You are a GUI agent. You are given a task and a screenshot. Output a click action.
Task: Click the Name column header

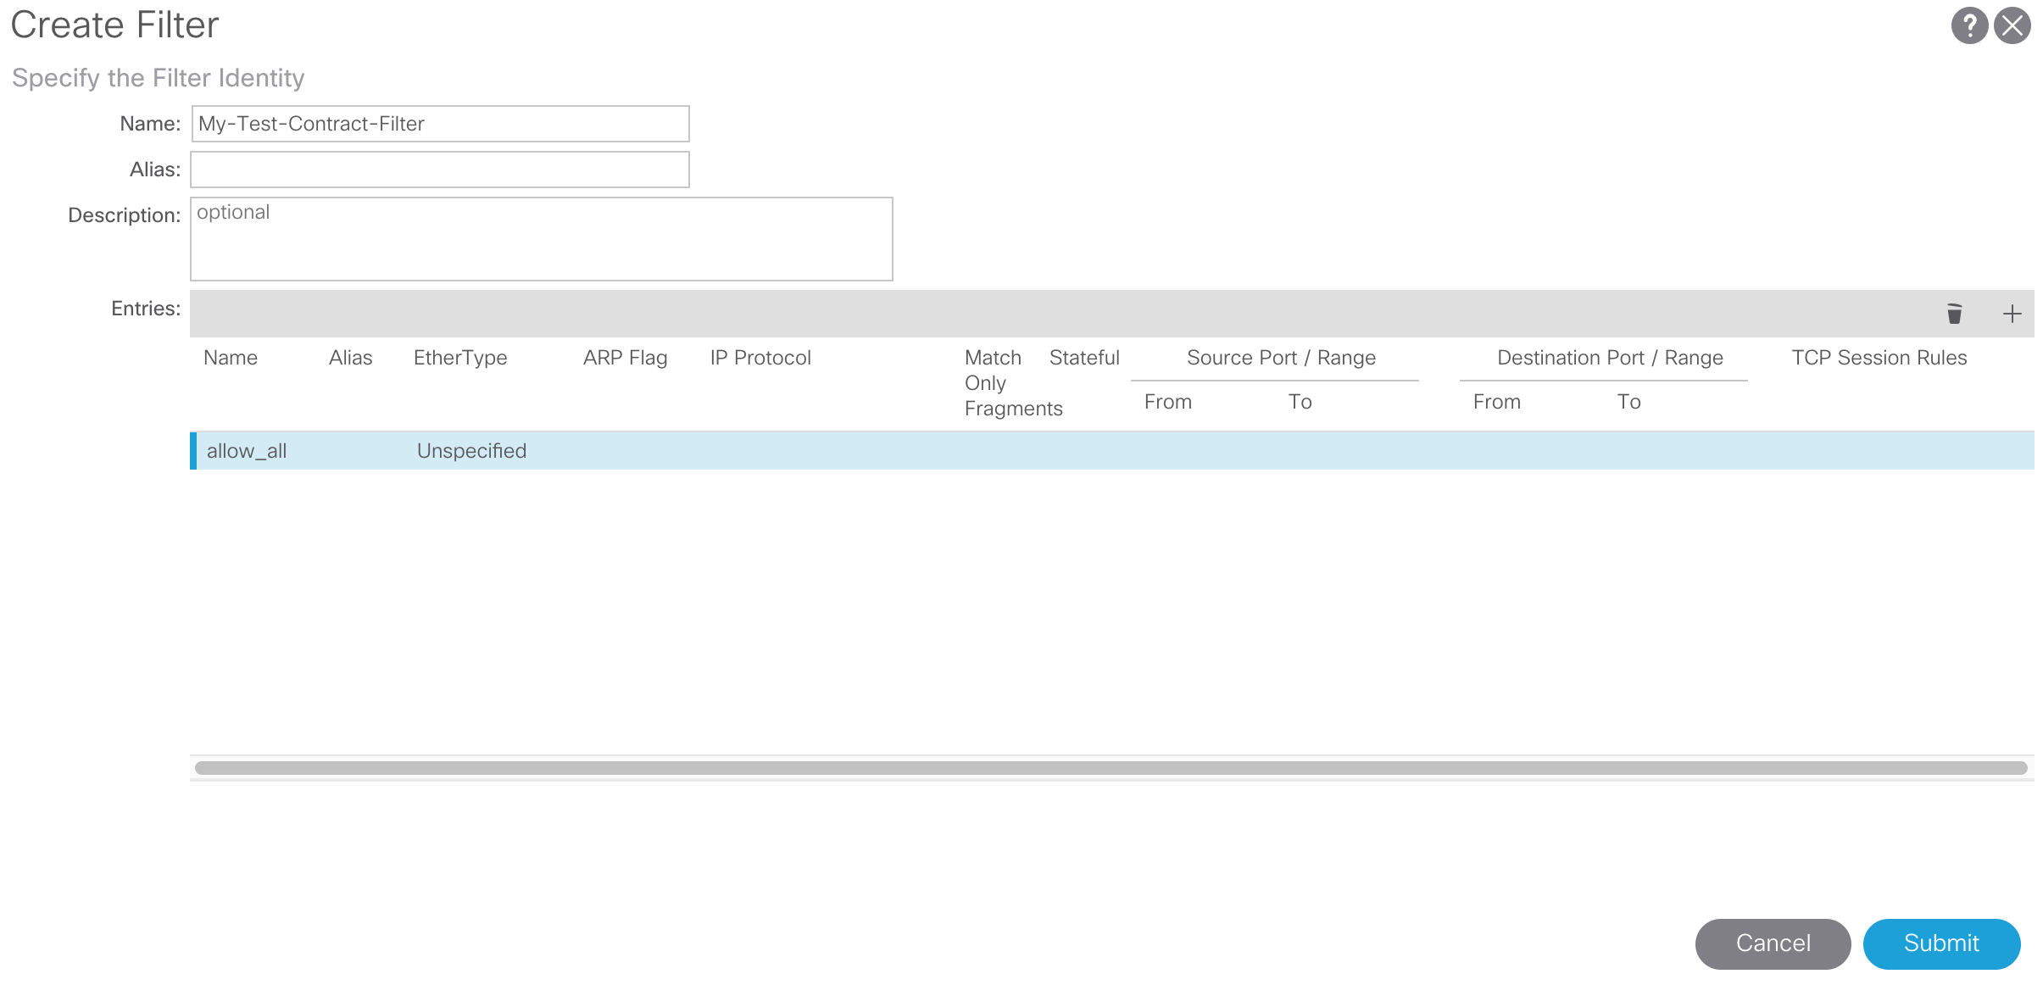pyautogui.click(x=231, y=358)
